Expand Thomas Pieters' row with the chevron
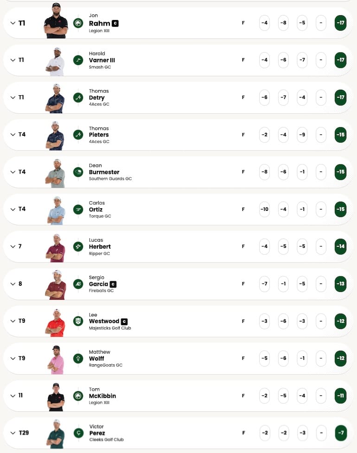 pos(13,135)
